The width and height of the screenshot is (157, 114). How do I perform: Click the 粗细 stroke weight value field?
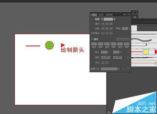click(108, 19)
